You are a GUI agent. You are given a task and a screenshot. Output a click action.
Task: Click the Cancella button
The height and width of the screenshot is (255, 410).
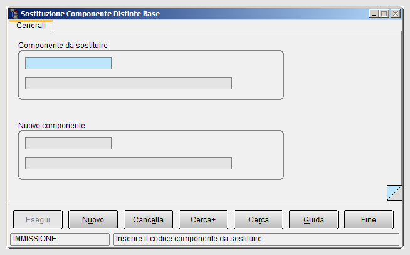(x=148, y=220)
